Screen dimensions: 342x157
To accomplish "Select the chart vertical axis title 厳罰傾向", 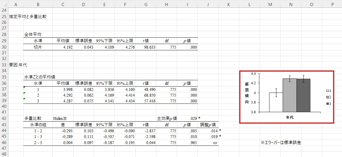I will pyautogui.click(x=247, y=93).
